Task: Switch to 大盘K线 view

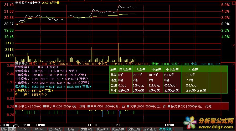Action: coord(86,129)
